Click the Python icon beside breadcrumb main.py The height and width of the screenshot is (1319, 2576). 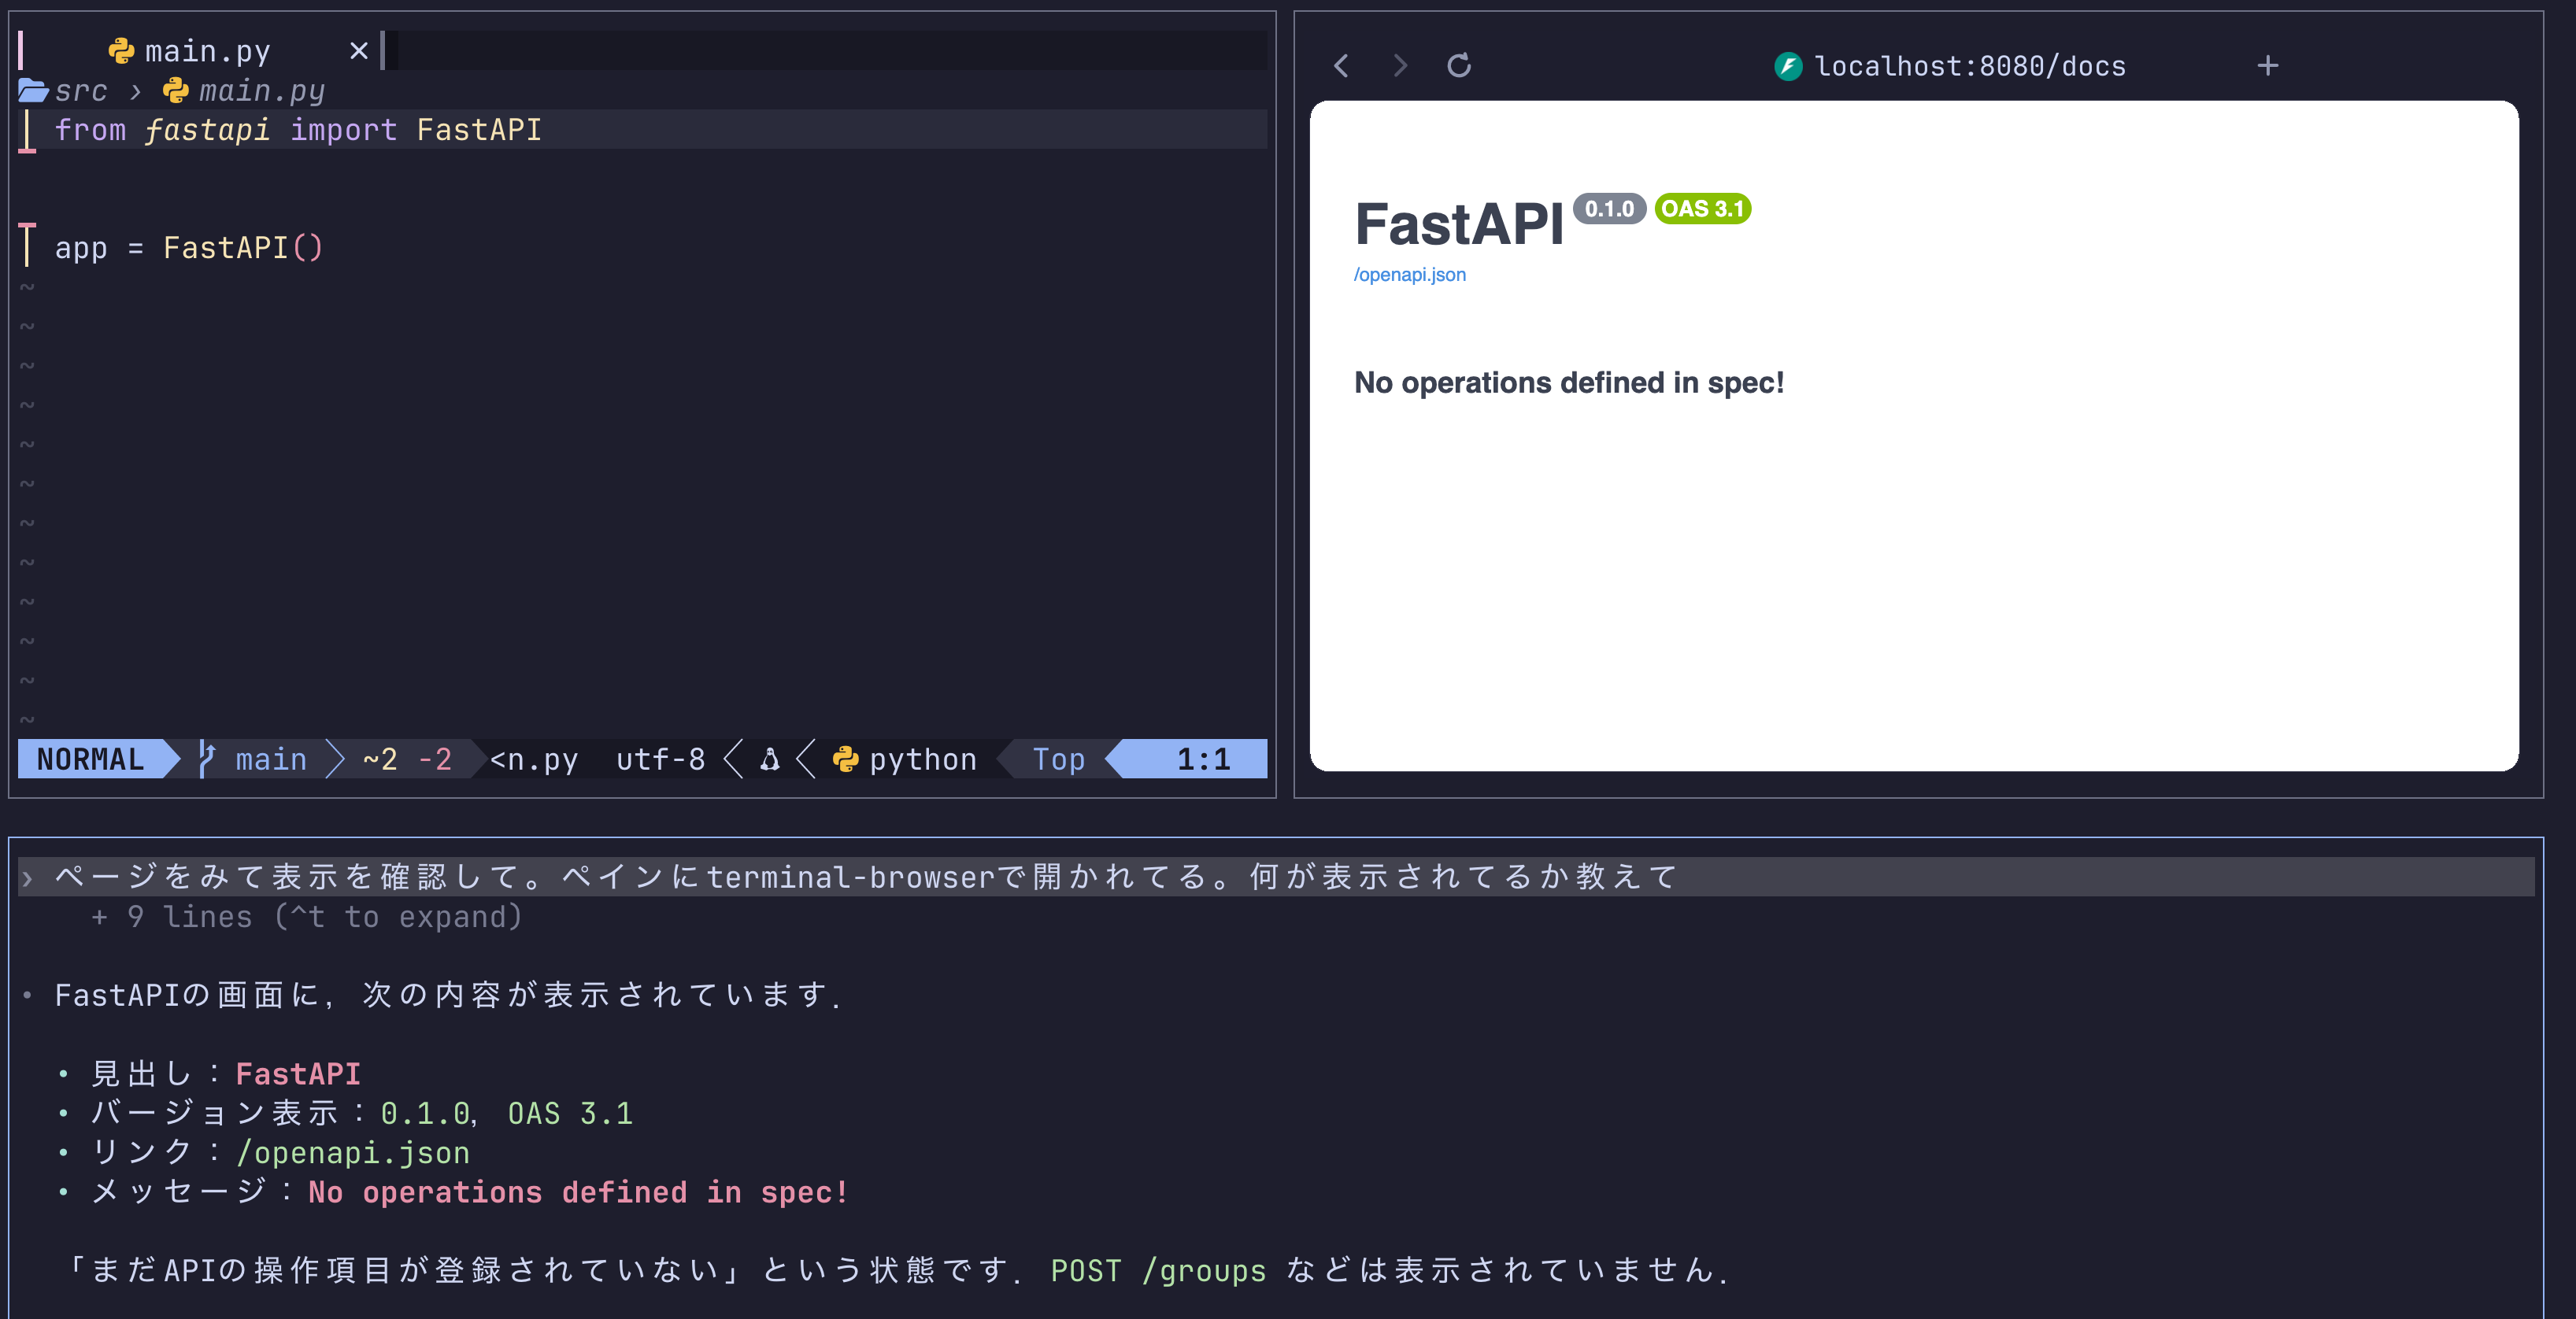(x=176, y=91)
